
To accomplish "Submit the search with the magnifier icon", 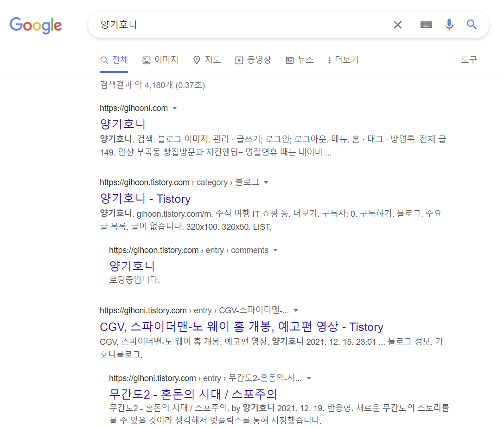I will [472, 25].
